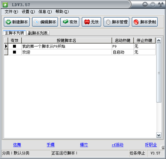
Task: Open the 帮助(Z) menu
Action: point(62,12)
